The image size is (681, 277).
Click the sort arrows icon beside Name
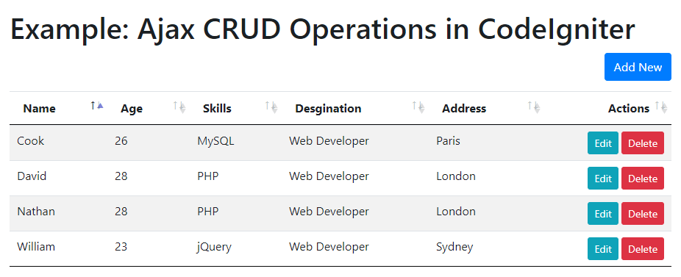click(97, 106)
